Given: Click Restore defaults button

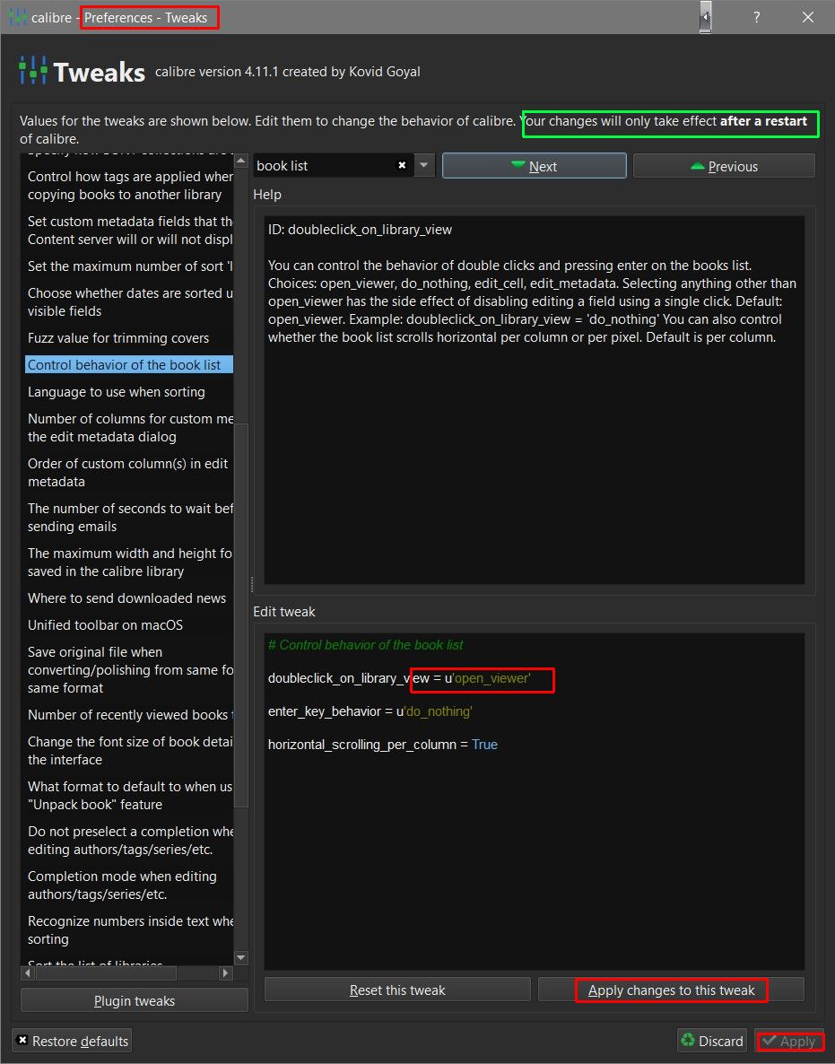Looking at the screenshot, I should click(72, 1041).
